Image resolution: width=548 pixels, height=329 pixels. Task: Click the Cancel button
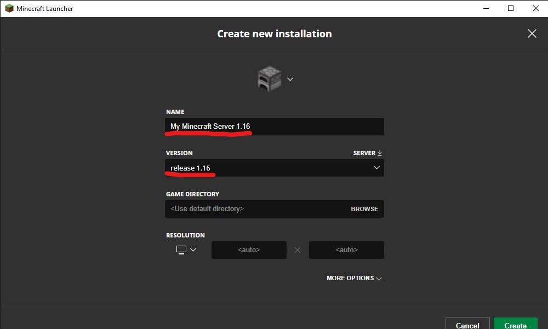[467, 324]
